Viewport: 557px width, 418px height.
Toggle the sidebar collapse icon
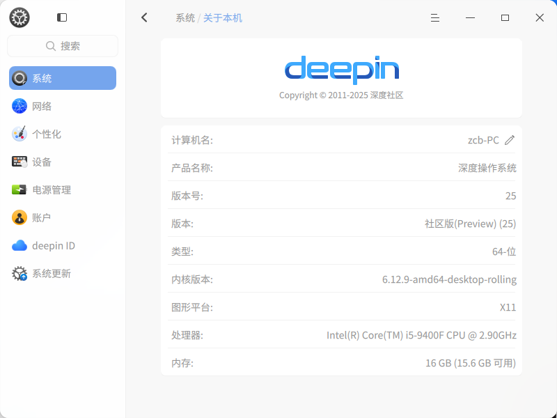click(x=62, y=17)
